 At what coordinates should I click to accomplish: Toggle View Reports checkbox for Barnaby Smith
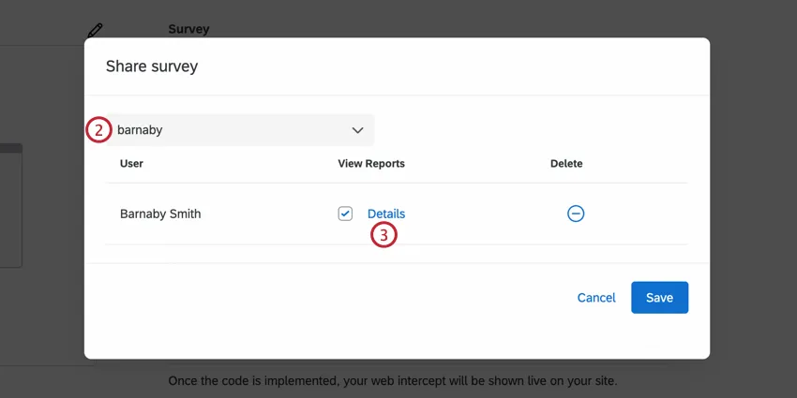tap(345, 214)
